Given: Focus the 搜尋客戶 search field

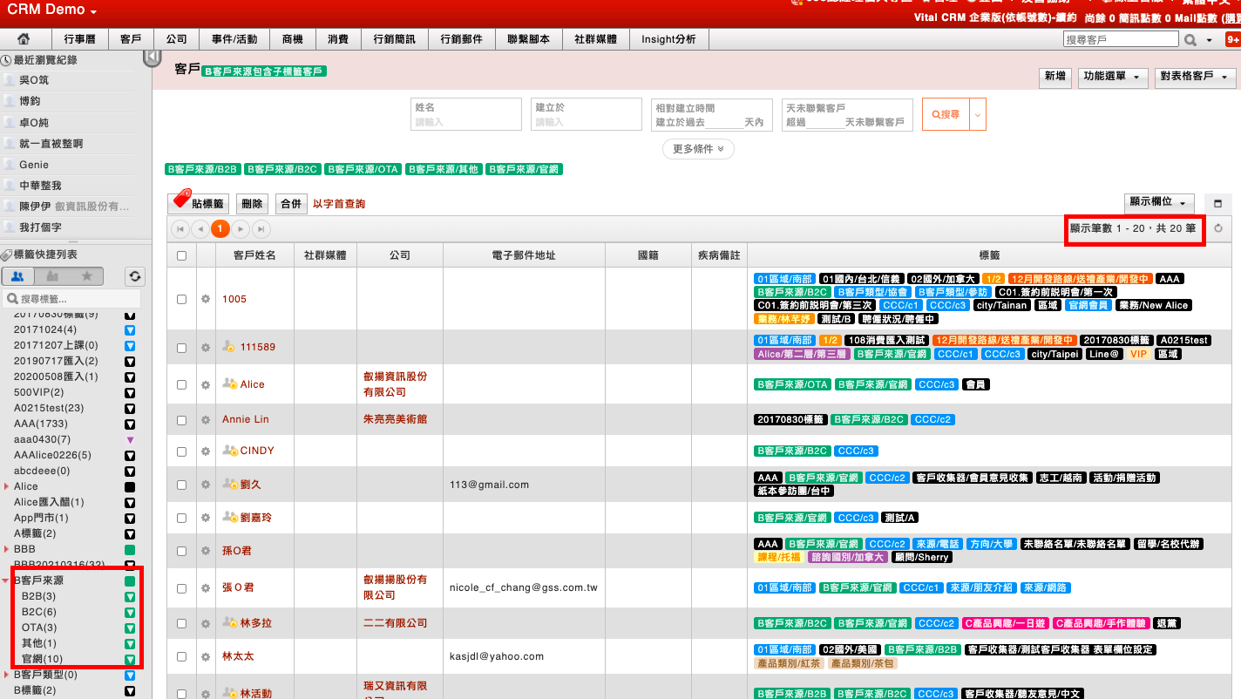Looking at the screenshot, I should (x=1122, y=39).
